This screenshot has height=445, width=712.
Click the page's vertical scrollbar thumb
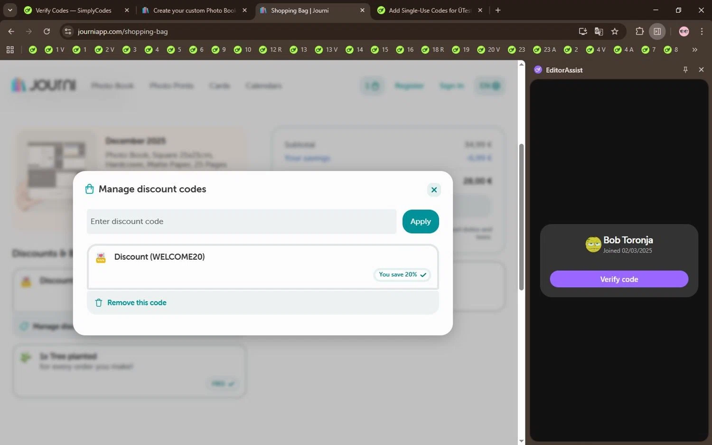(521, 217)
